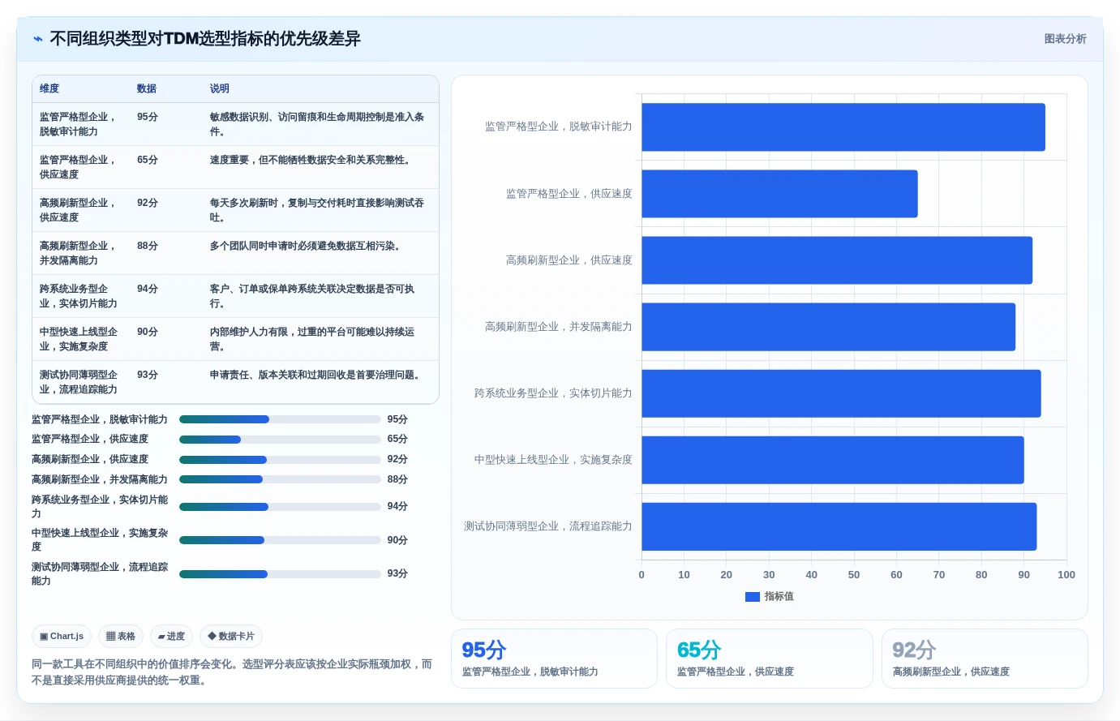Image resolution: width=1120 pixels, height=721 pixels.
Task: Click the 88分 progress bar for 并发隔离能力
Action: [x=280, y=479]
